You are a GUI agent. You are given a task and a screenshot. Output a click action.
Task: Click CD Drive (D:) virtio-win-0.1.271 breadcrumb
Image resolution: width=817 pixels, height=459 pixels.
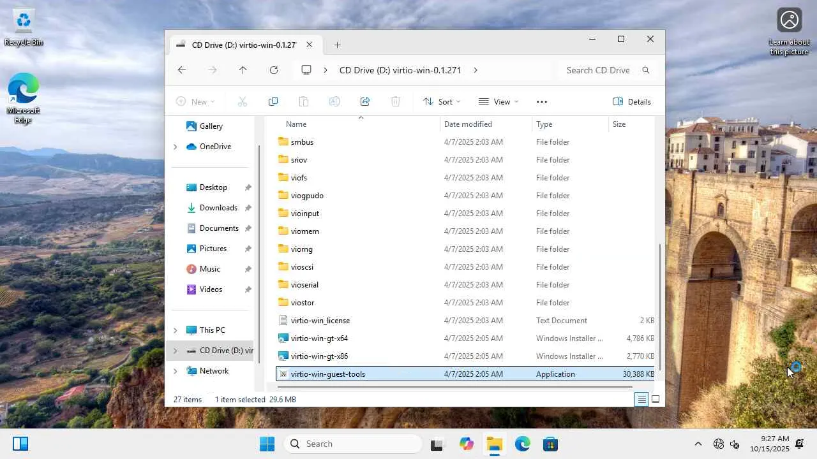coord(400,70)
